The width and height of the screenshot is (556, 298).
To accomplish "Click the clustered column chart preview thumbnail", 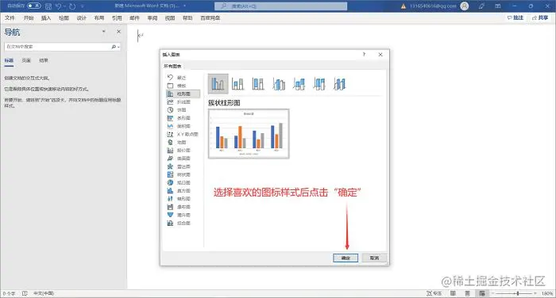I will coord(249,134).
